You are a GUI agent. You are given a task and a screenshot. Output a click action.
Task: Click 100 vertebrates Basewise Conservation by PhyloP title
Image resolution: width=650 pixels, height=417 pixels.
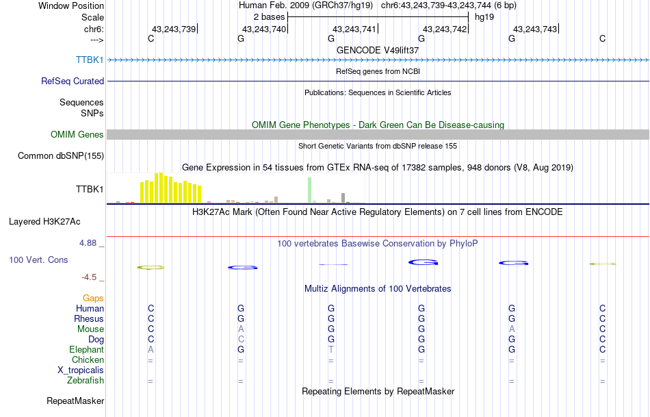tap(378, 244)
